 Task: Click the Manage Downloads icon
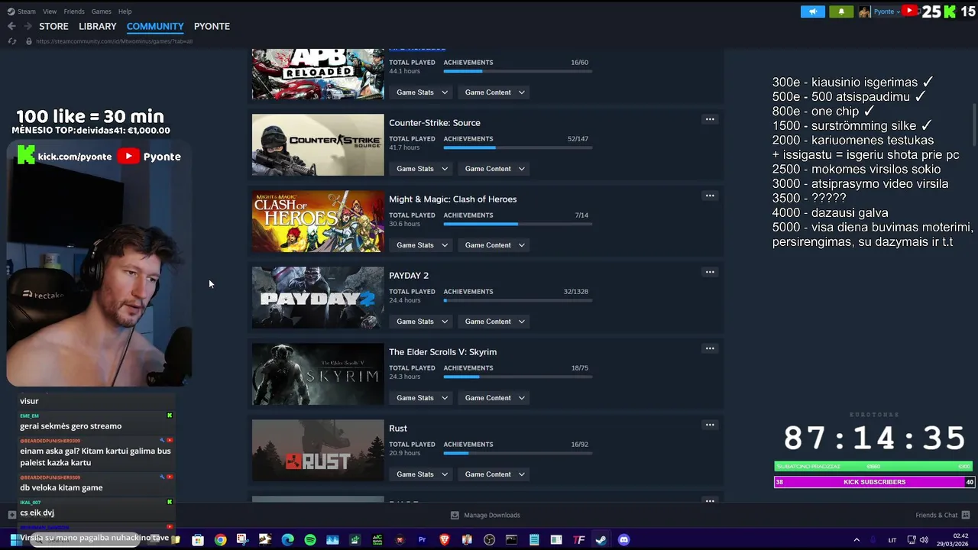455,515
